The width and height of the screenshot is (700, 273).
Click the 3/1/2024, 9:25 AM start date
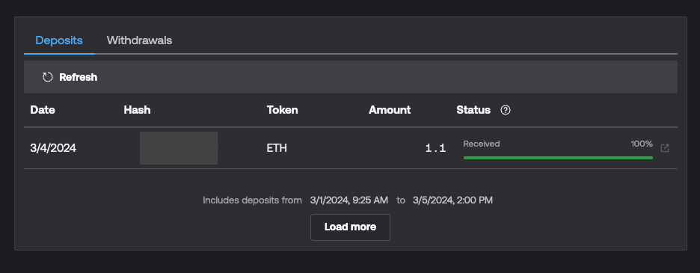click(x=349, y=200)
